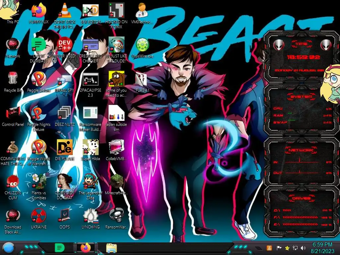Click the SYSTEM widget header
The image size is (340, 255).
301,97
